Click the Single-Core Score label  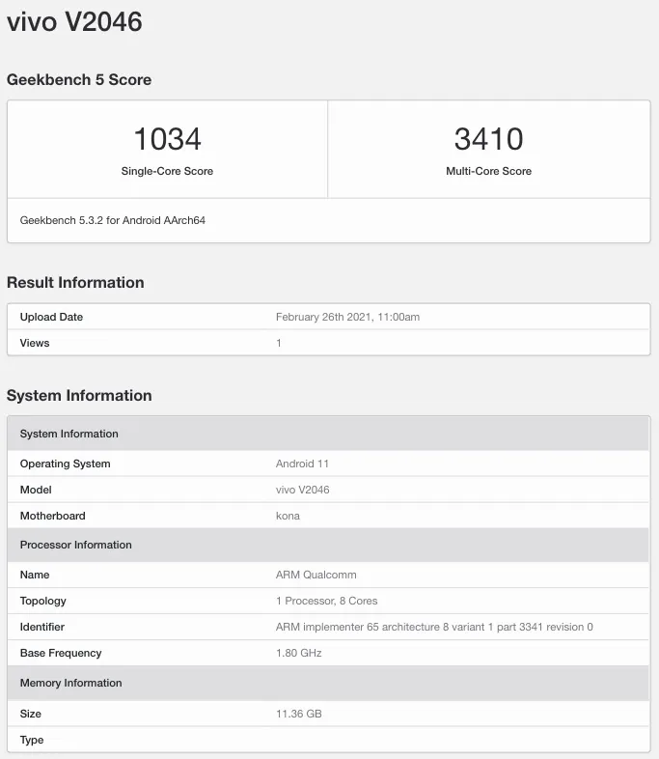tap(167, 171)
